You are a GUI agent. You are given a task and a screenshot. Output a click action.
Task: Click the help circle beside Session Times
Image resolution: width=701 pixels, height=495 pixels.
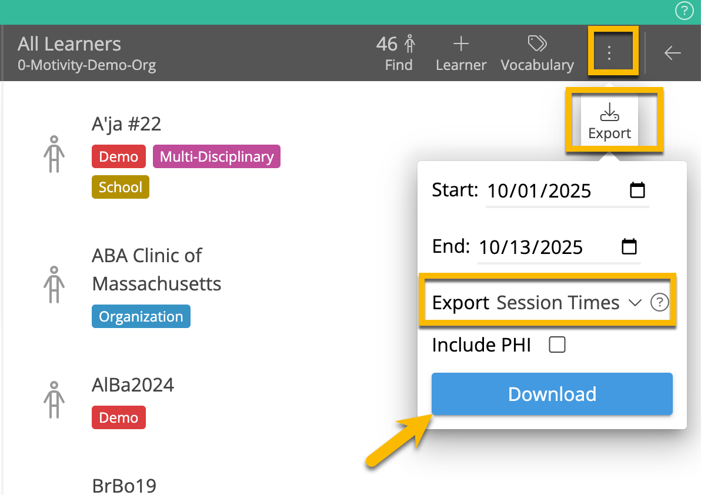coord(659,303)
